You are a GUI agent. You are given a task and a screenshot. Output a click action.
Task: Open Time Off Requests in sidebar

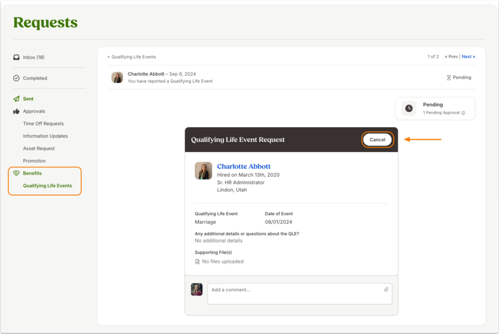[43, 124]
